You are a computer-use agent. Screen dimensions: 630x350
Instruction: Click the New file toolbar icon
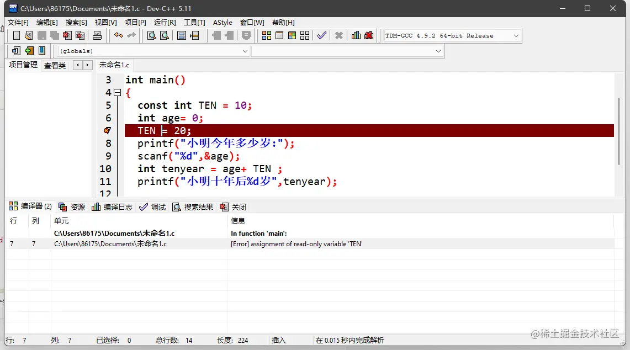point(16,35)
